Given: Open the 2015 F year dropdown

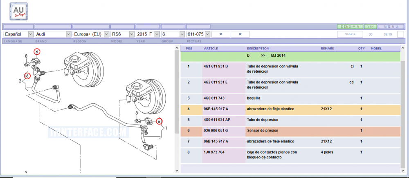Looking at the screenshot, I should (x=148, y=34).
